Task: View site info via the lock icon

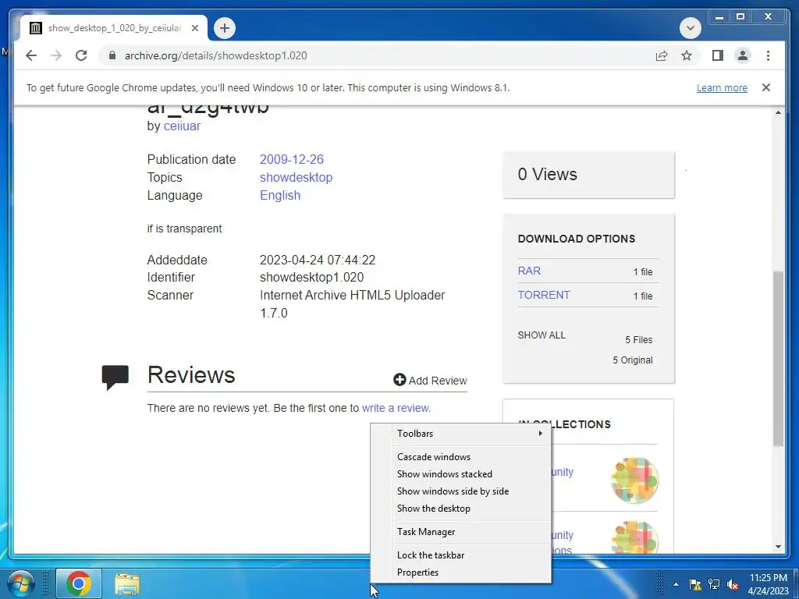Action: [112, 55]
